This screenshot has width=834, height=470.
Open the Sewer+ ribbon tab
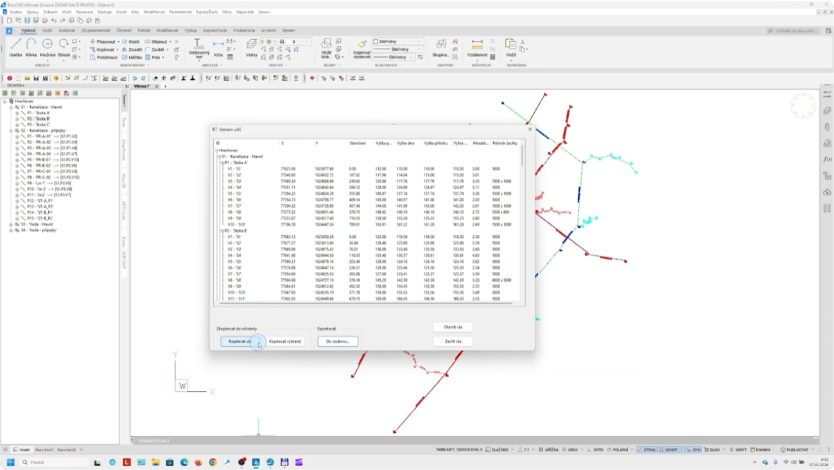289,30
